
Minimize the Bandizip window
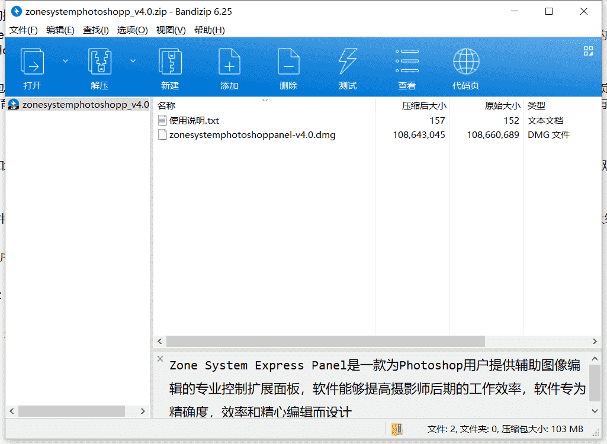tap(515, 11)
